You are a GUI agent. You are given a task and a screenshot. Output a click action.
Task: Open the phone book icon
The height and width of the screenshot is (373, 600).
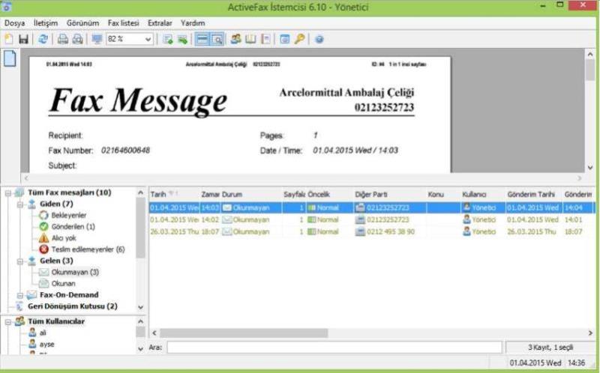(250, 39)
